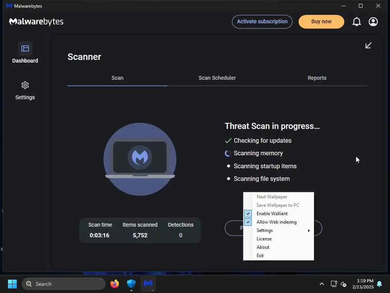
Task: Click the Activate subscription button
Action: [262, 22]
